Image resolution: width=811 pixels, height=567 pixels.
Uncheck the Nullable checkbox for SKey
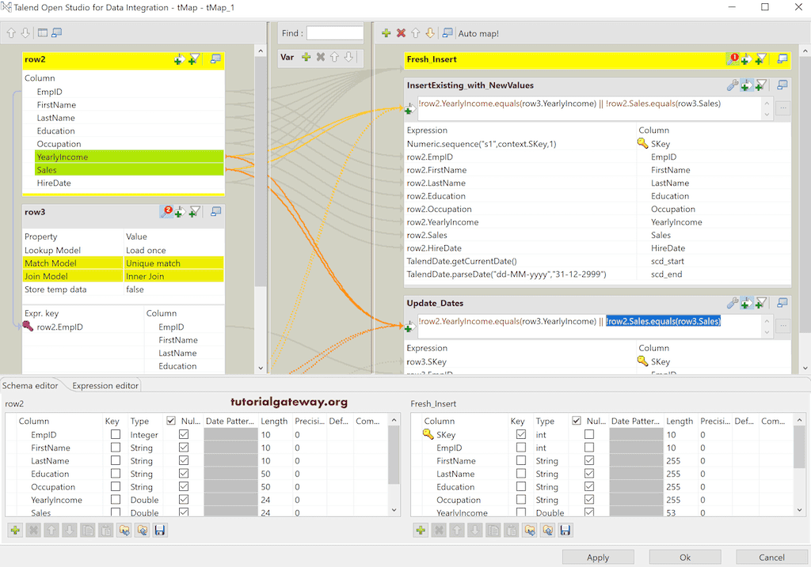588,433
